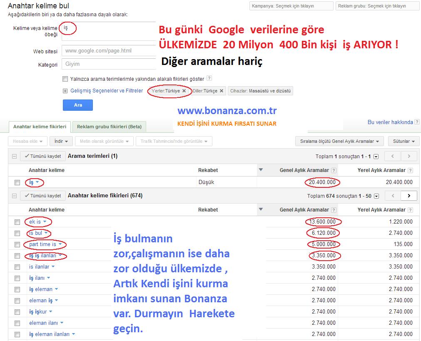
Task: Open dropdown arrow next to 'eleman ilanı'
Action: (62, 323)
